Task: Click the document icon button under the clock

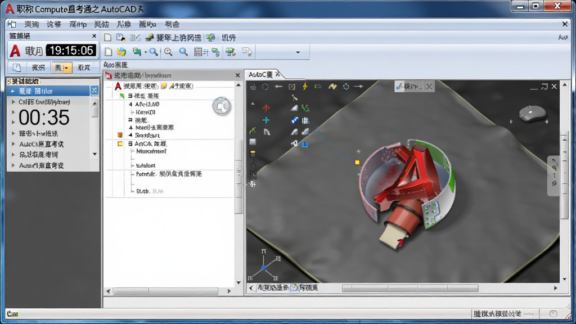Action: [x=16, y=67]
